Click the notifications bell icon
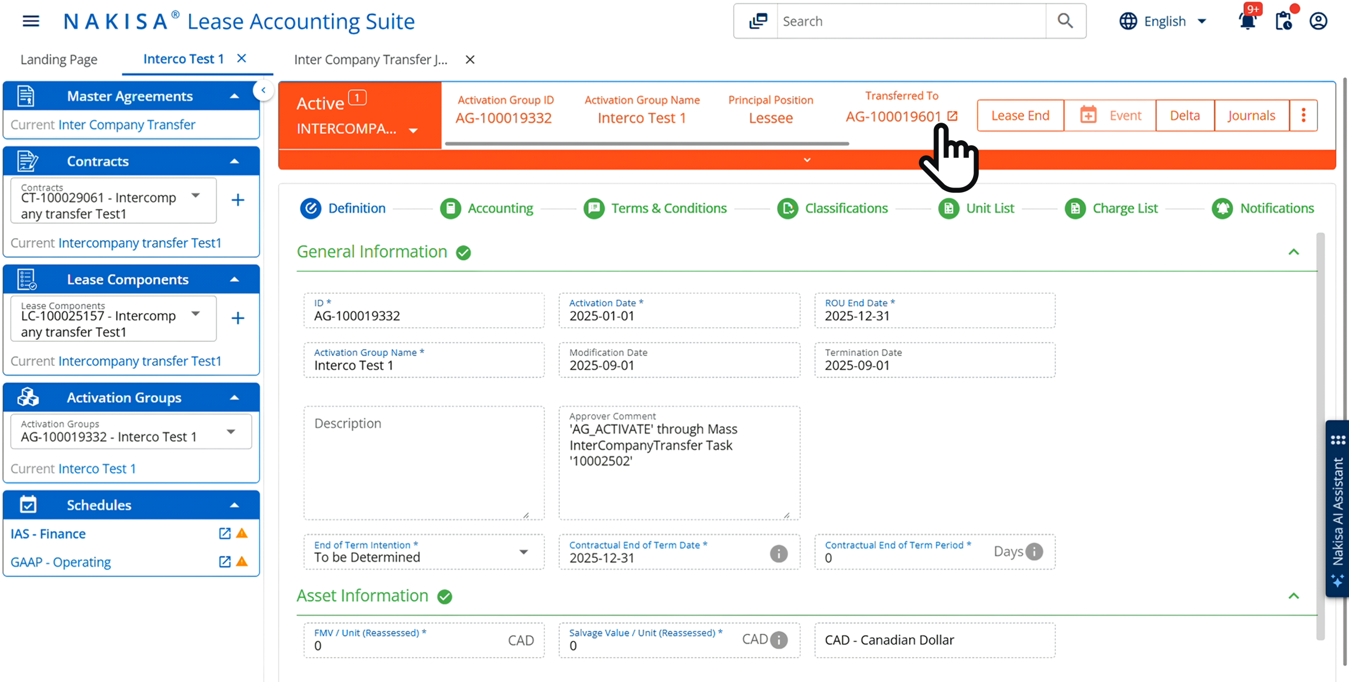Image resolution: width=1349 pixels, height=682 pixels. click(x=1248, y=21)
